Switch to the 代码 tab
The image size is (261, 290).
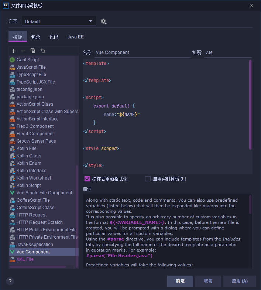(54, 37)
